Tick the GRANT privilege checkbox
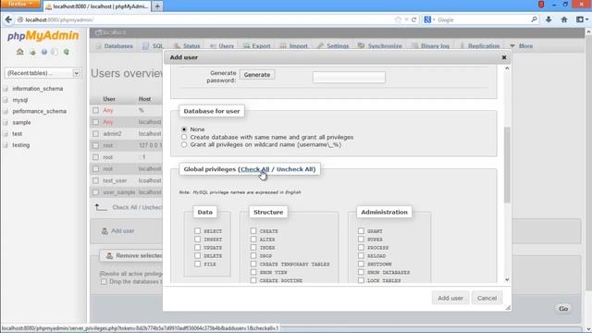 point(361,230)
